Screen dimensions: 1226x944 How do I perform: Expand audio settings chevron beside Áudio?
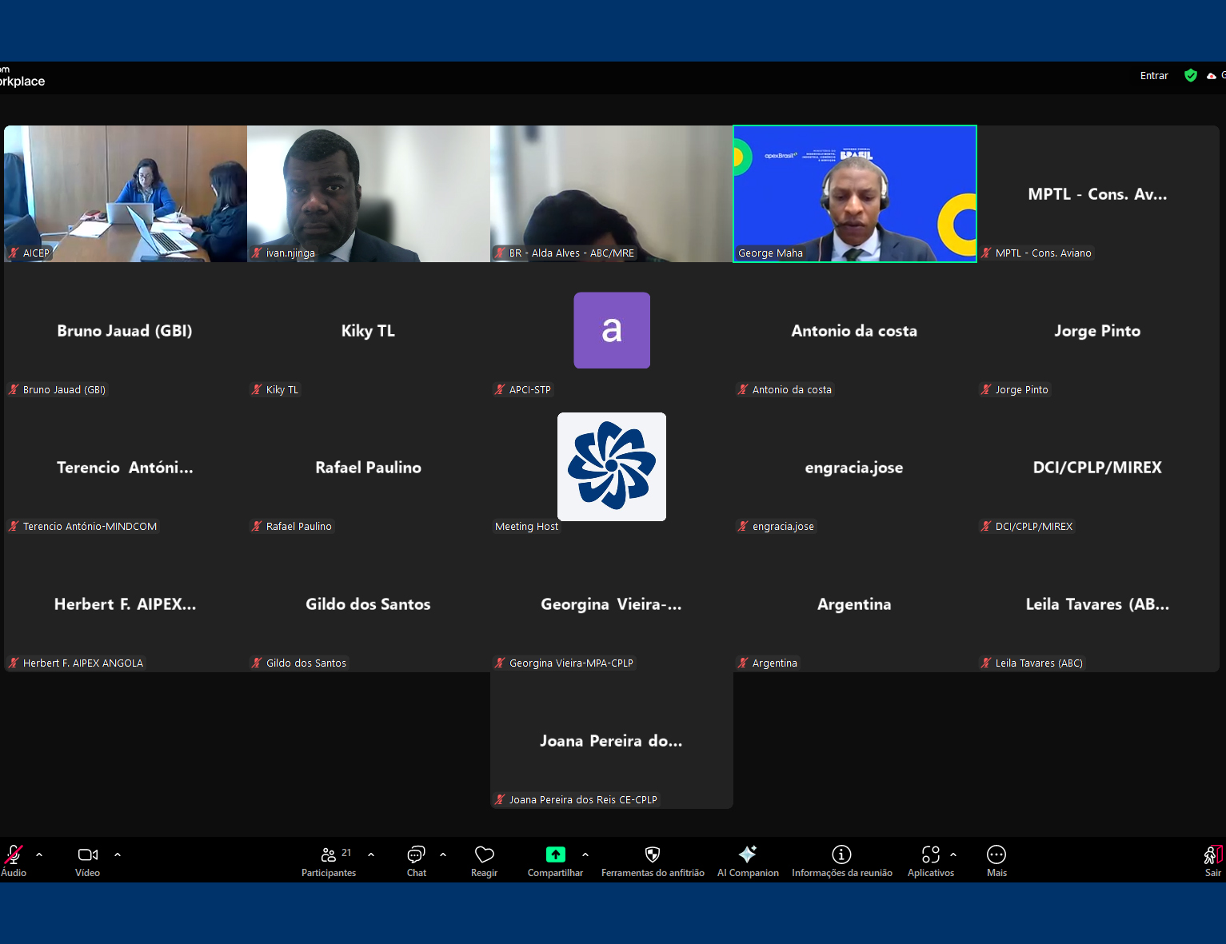click(39, 854)
